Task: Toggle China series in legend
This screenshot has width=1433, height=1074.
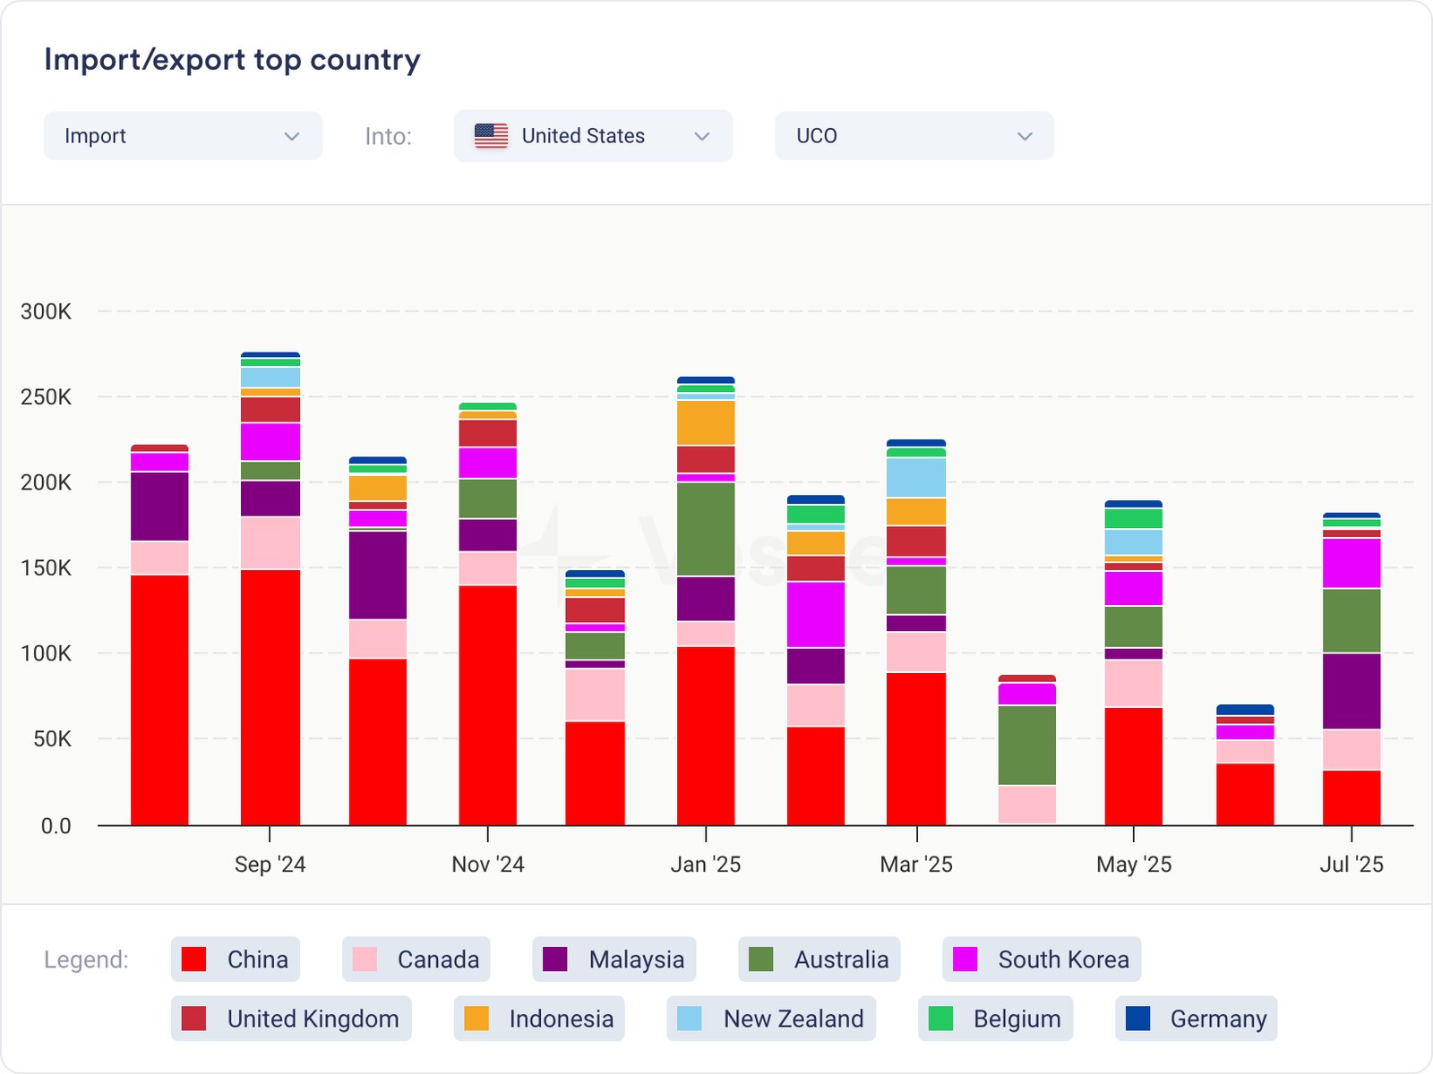Action: pos(236,959)
